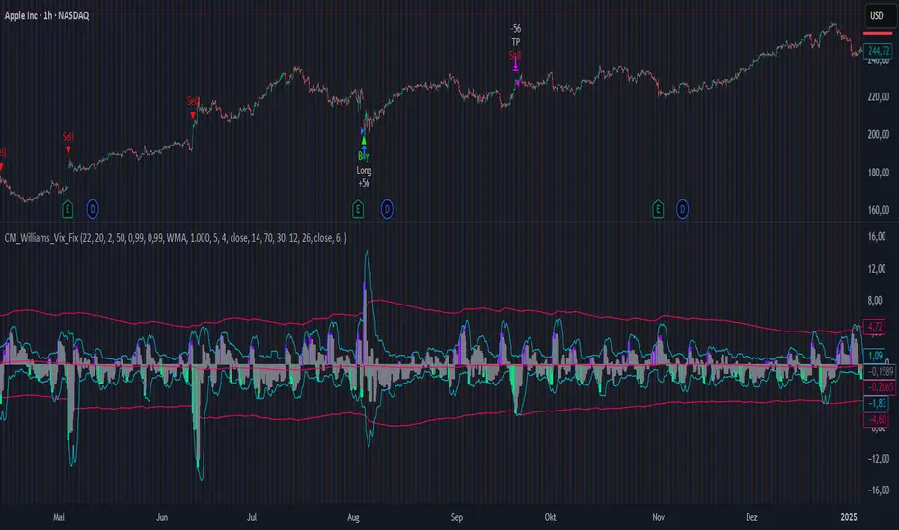Click the Mai label on time axis
899x530 pixels.
click(59, 517)
